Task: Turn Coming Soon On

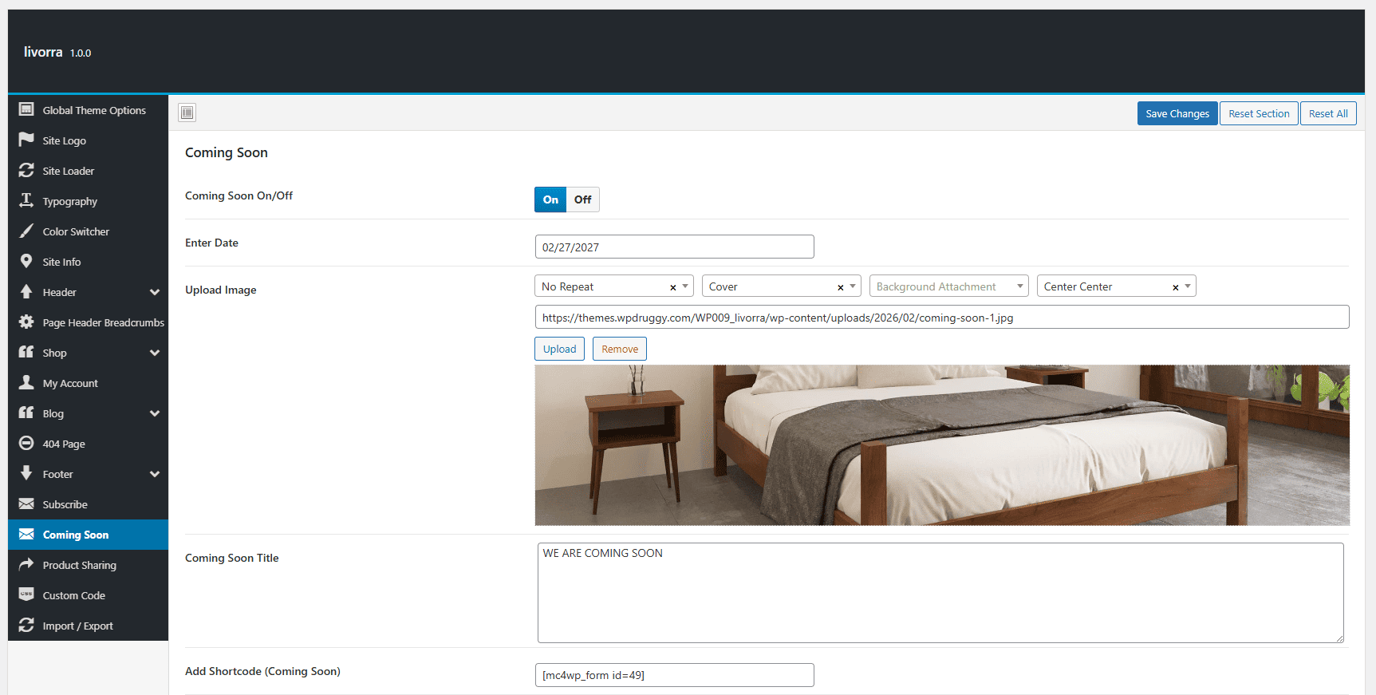Action: tap(550, 199)
